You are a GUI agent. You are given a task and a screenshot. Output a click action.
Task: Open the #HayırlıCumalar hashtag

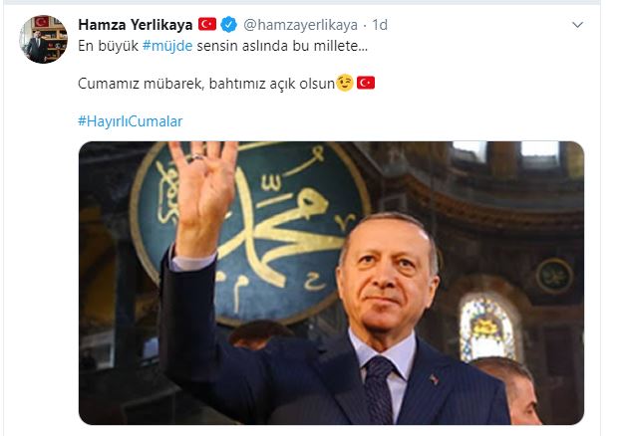coord(130,121)
